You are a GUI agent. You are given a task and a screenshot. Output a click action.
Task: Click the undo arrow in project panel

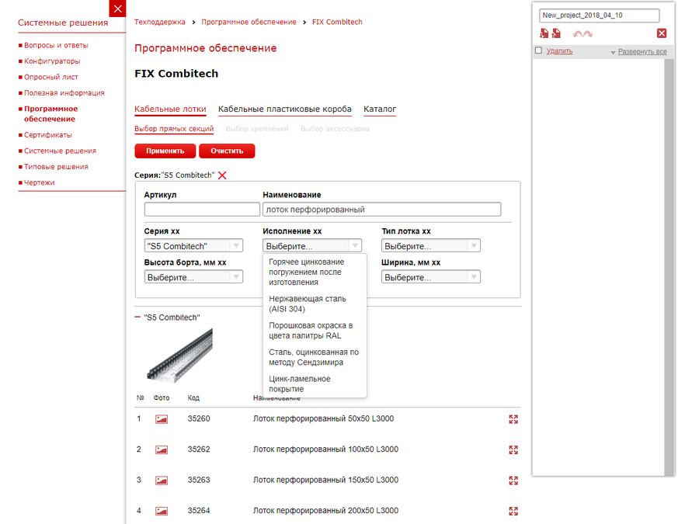point(576,33)
